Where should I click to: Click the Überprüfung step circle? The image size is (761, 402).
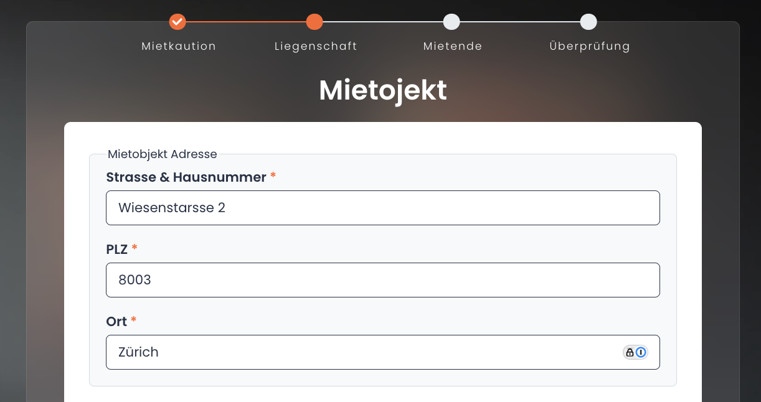pyautogui.click(x=588, y=22)
